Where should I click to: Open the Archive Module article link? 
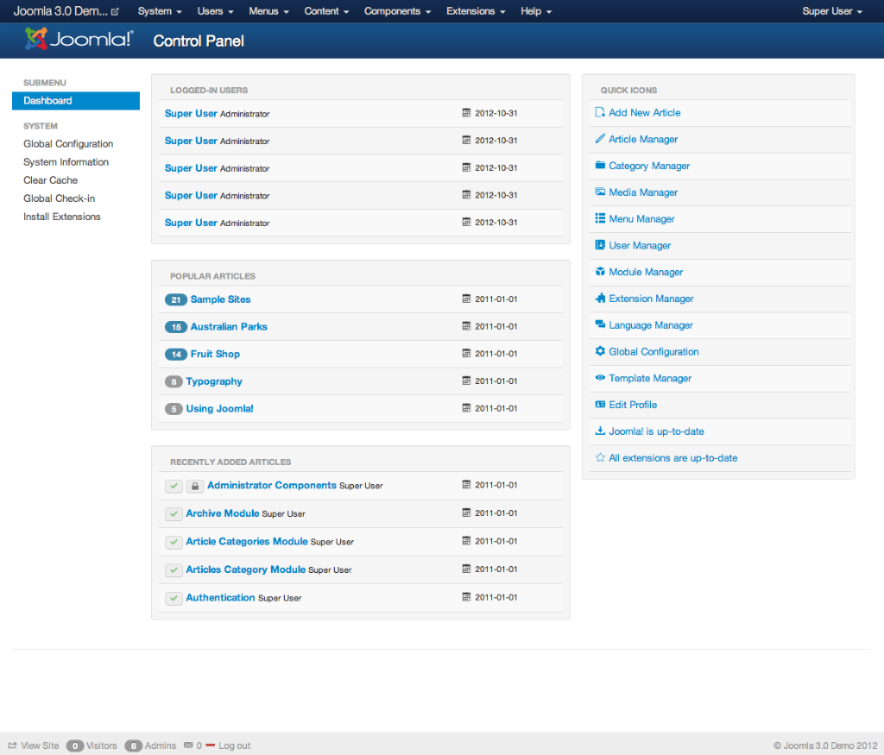tap(223, 513)
